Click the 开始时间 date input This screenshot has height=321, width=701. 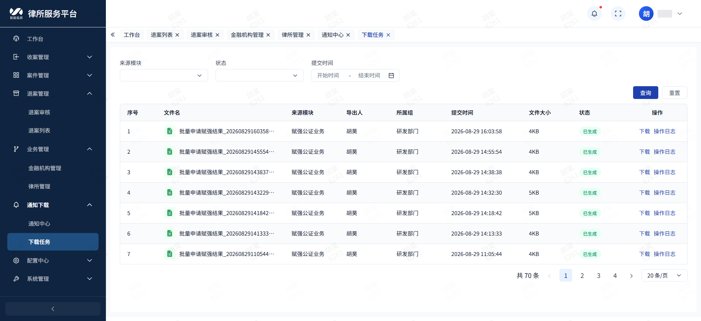328,76
